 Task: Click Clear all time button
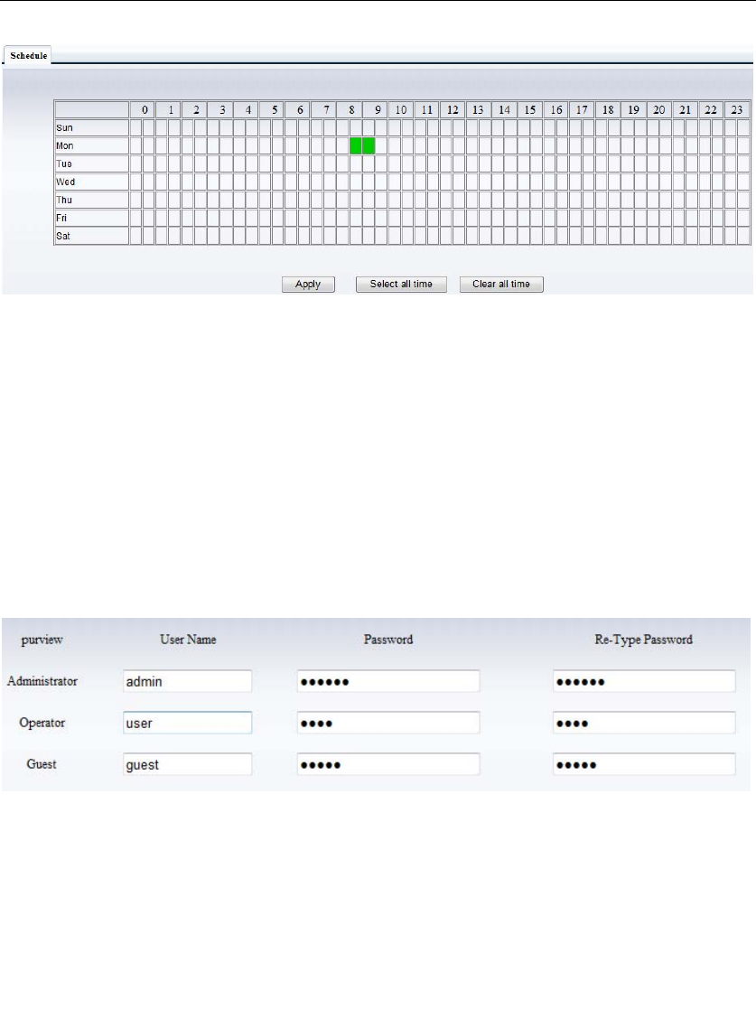pos(501,285)
